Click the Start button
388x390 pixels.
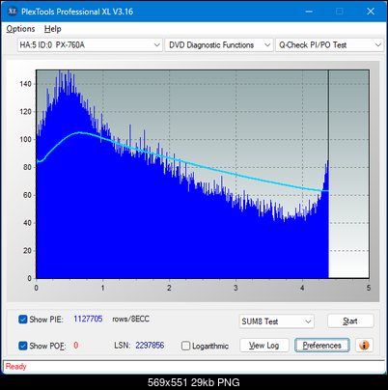(x=350, y=320)
